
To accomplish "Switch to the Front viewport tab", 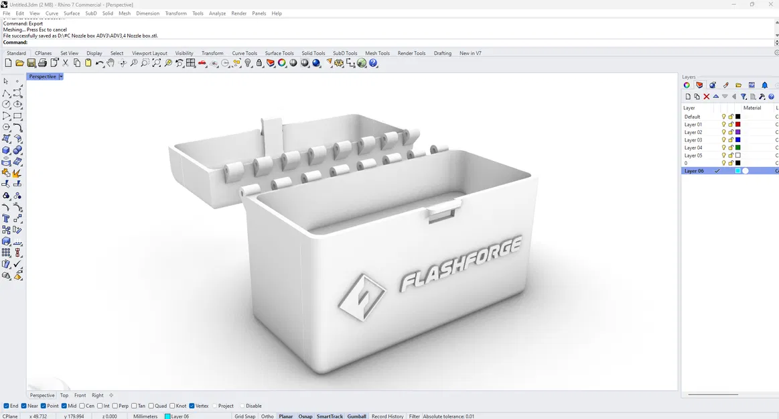I will 80,395.
